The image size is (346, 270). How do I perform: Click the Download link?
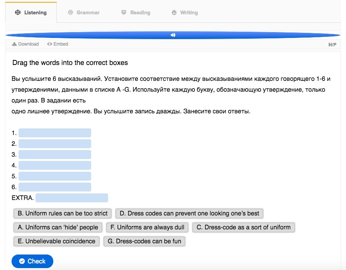(25, 44)
